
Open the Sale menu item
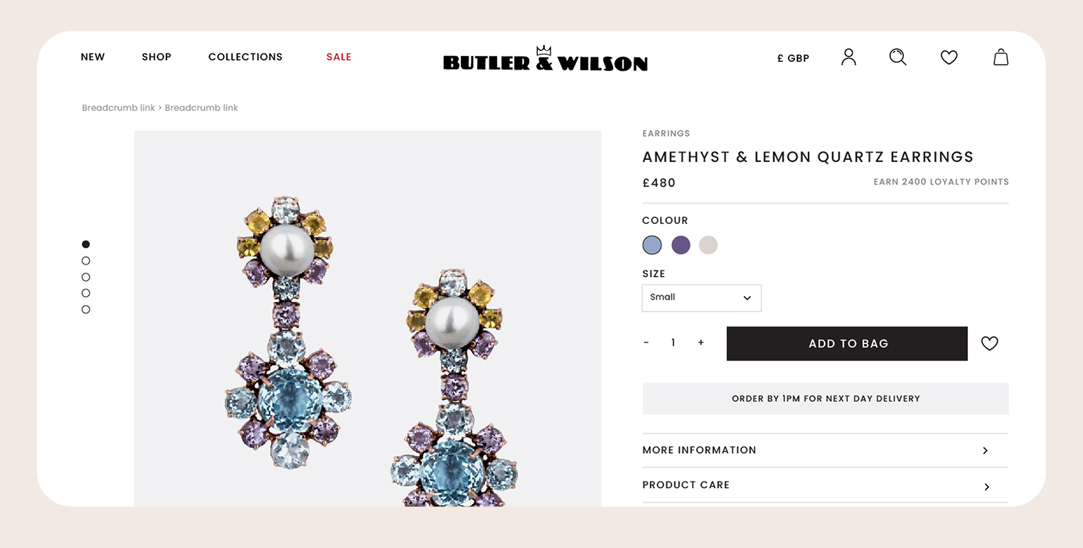(x=339, y=57)
